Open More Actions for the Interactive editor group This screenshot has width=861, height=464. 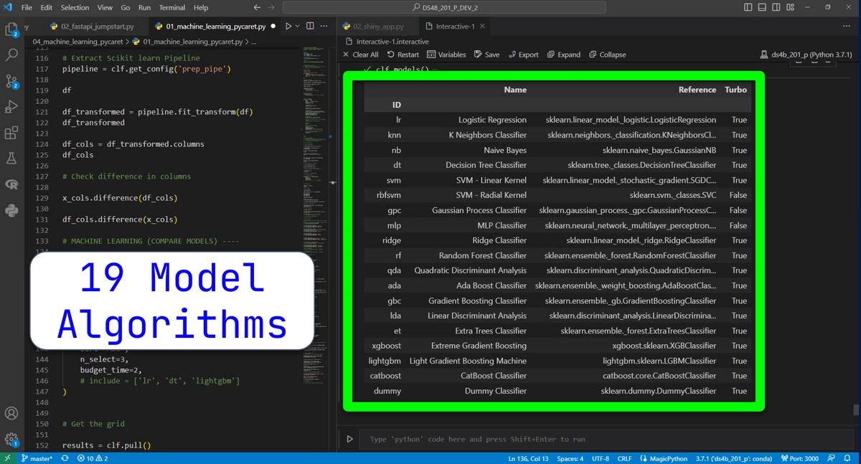click(x=848, y=27)
